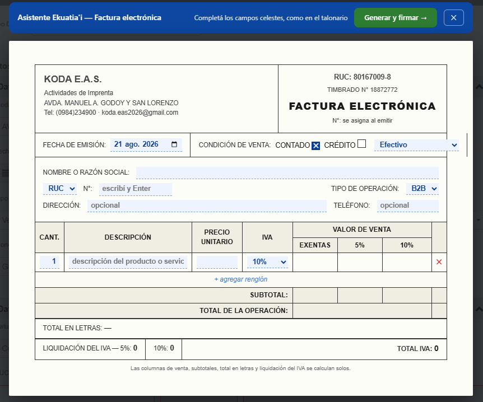Open the RUC document type dropdown

(60, 188)
